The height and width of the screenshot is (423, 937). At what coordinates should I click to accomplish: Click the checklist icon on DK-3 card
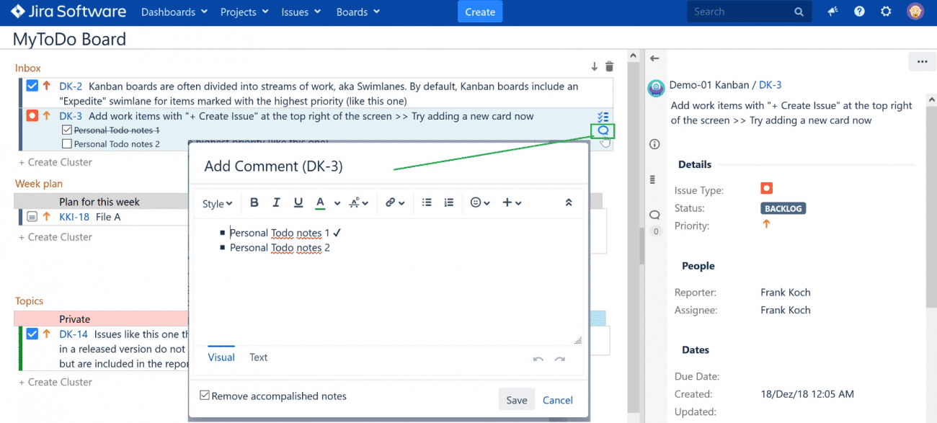603,117
